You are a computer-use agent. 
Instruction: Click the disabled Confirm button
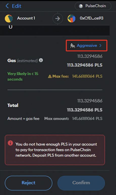pos(81,183)
